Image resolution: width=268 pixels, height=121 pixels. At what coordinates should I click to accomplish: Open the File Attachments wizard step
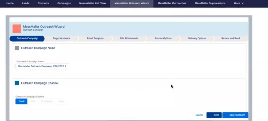pyautogui.click(x=129, y=39)
